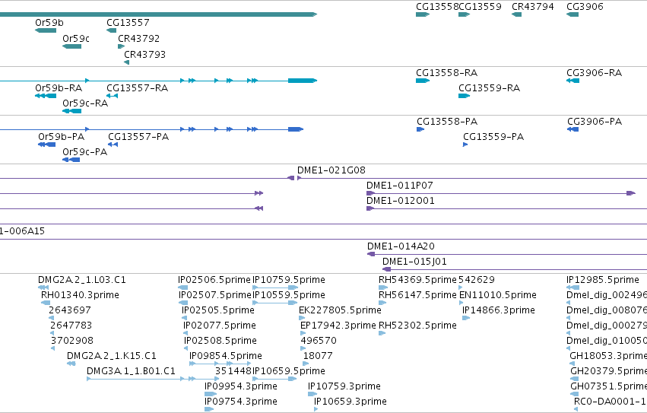Select the IP02505.5prime EST label

tap(218, 310)
